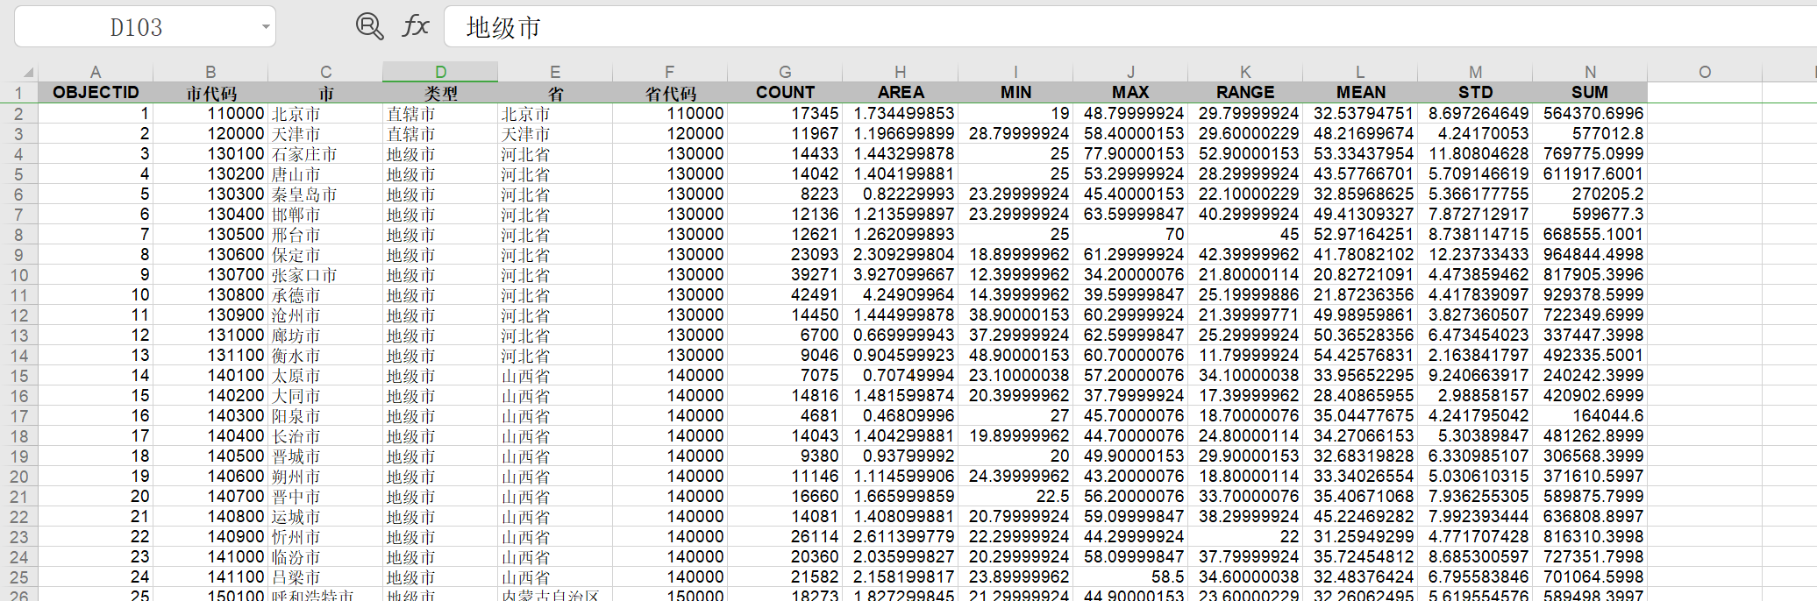Select column E header
The image size is (1817, 601).
(555, 72)
